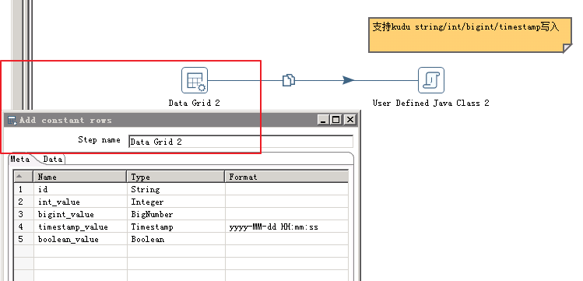Select the Data Grid 2 step icon

tap(195, 80)
